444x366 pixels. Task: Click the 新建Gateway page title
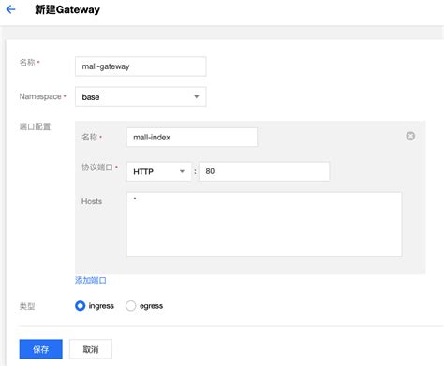tap(67, 9)
